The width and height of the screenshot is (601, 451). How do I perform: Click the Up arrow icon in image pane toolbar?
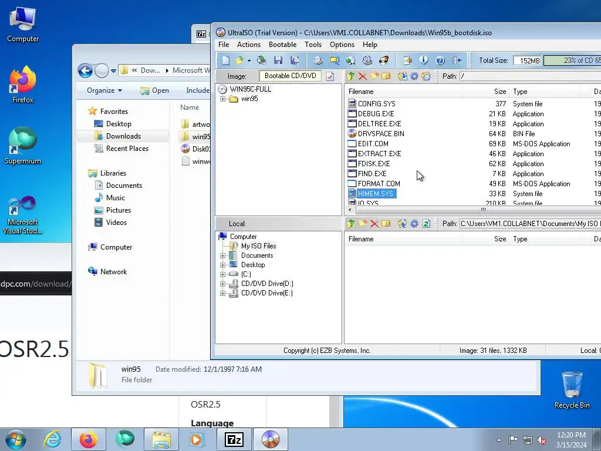[x=351, y=76]
